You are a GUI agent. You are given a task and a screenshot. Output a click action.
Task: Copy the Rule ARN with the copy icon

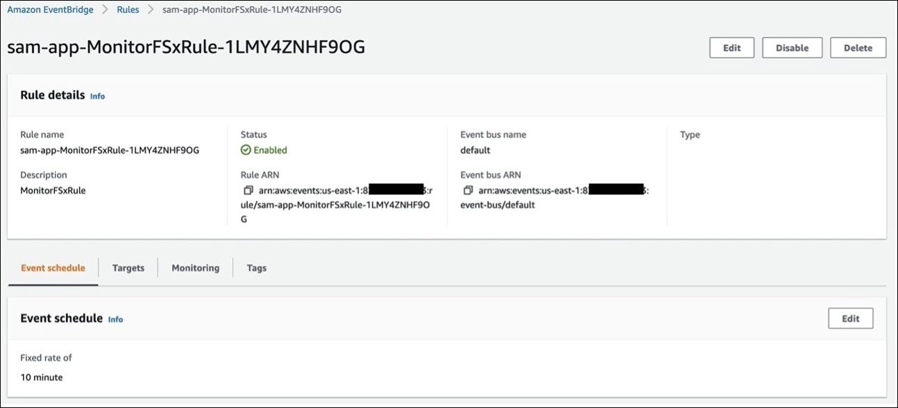point(248,190)
